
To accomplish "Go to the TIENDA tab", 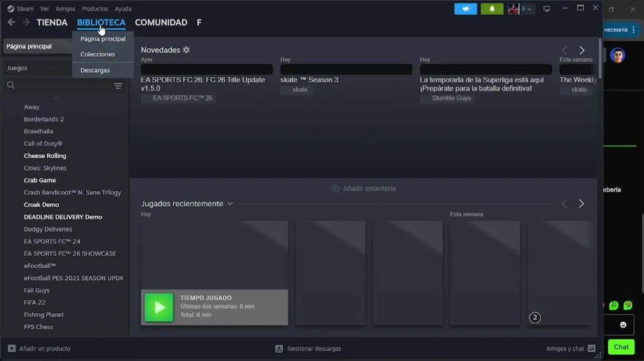I will pos(52,23).
